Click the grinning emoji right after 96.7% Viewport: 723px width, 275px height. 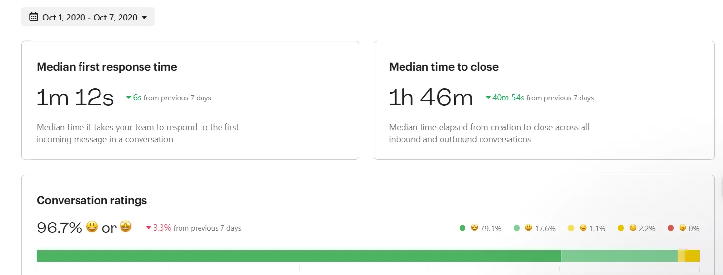92,227
